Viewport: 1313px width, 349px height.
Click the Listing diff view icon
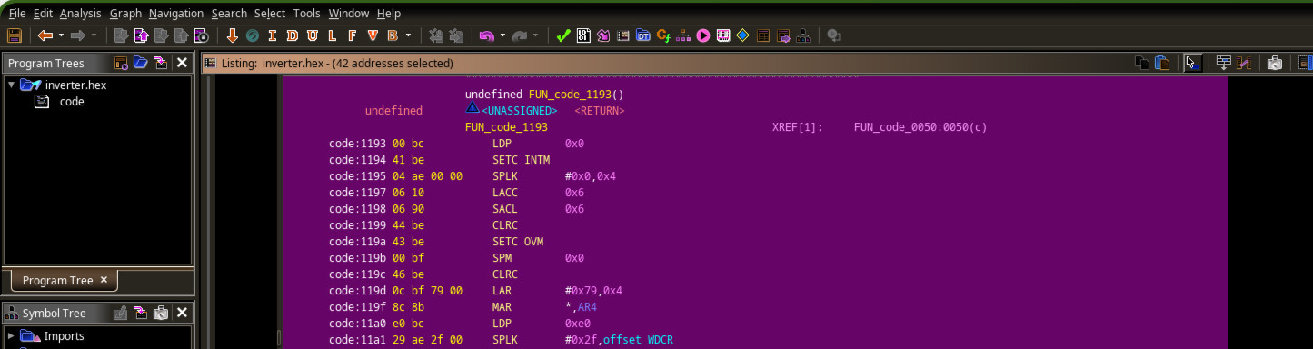(x=1244, y=63)
